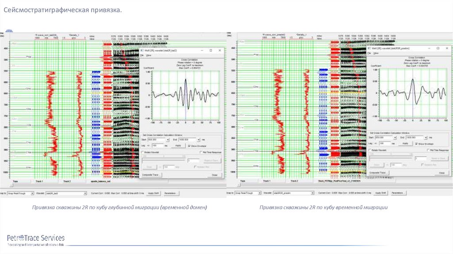This screenshot has height=254, width=453.
Task: Click Composite Trace button in stat2R_prestm dialog
Action: pos(379,173)
